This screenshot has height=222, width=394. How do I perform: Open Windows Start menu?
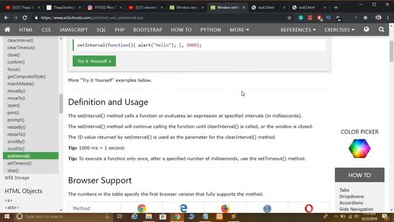tap(7, 216)
